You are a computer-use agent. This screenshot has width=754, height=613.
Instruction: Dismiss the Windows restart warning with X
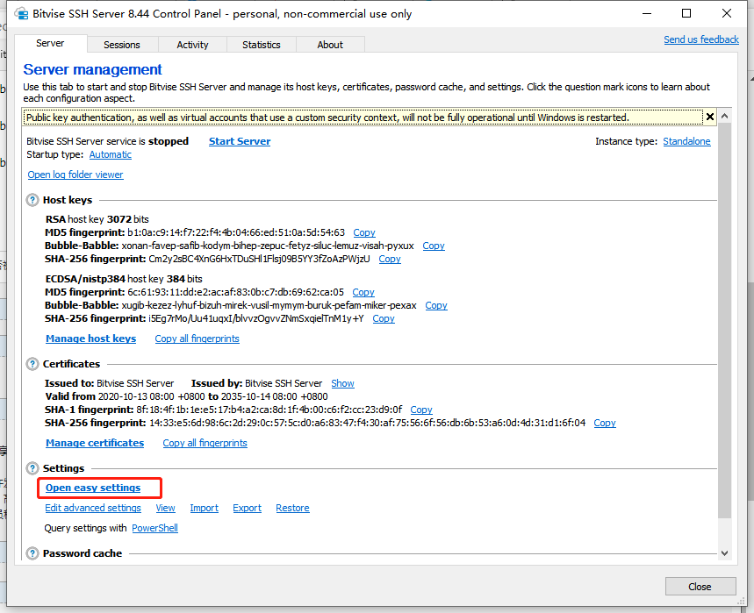710,117
